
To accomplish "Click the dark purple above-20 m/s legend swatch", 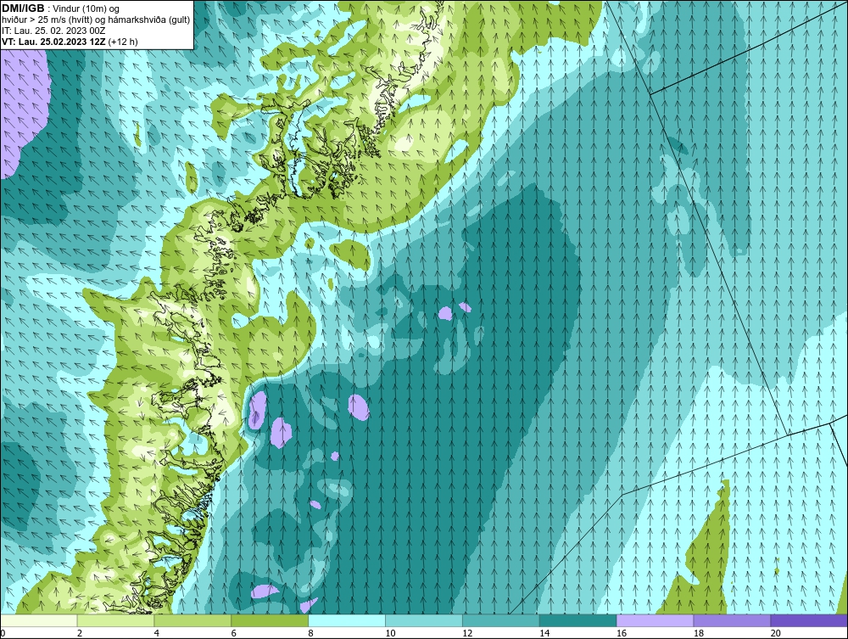I will (809, 620).
